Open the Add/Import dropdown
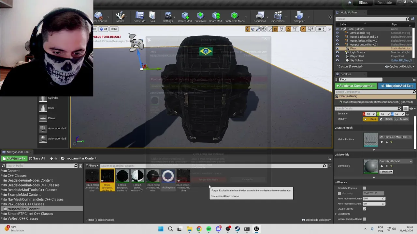 coord(14,158)
